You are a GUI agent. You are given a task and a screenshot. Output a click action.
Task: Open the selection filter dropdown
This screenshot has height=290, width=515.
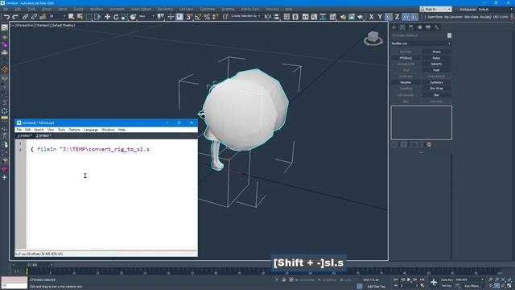pyautogui.click(x=57, y=16)
